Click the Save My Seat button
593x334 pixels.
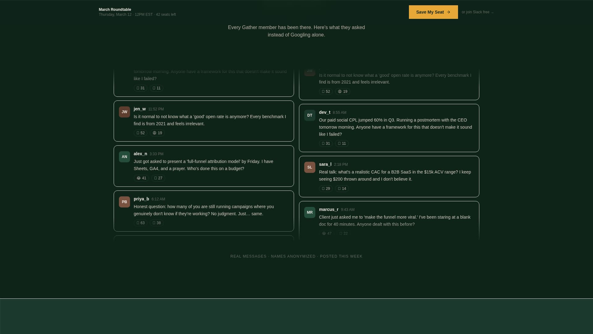tap(433, 12)
